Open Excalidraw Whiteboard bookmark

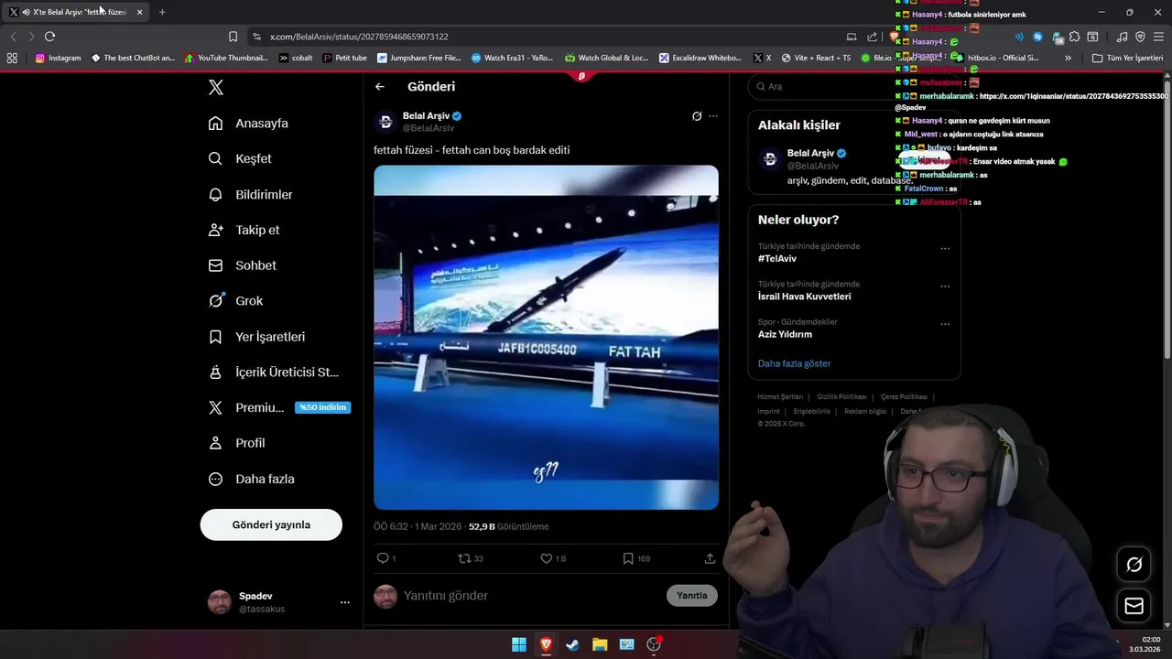(x=700, y=58)
